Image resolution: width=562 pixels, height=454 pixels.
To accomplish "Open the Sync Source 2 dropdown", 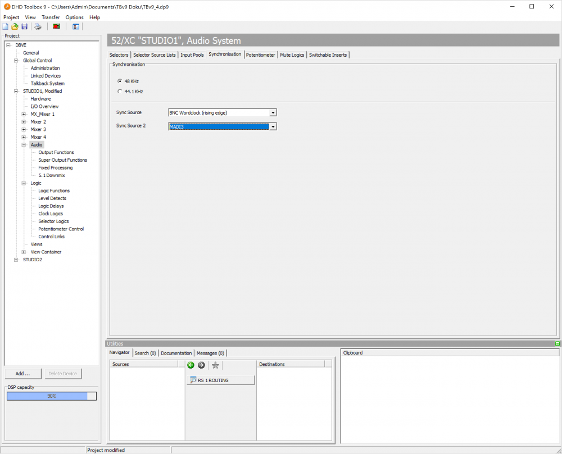I will (273, 126).
